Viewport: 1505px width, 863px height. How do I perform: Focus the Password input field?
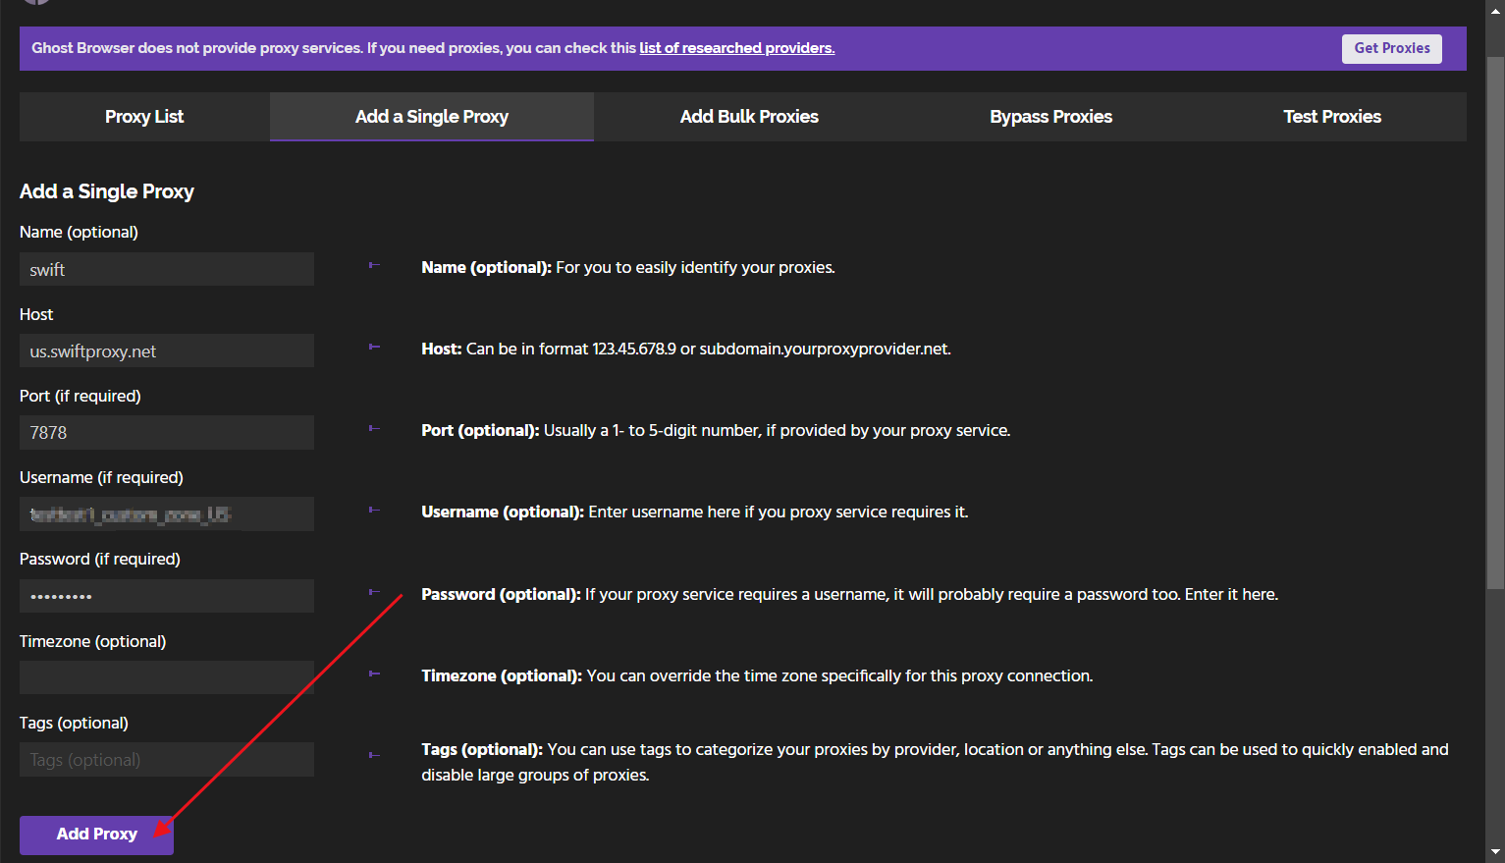[167, 596]
